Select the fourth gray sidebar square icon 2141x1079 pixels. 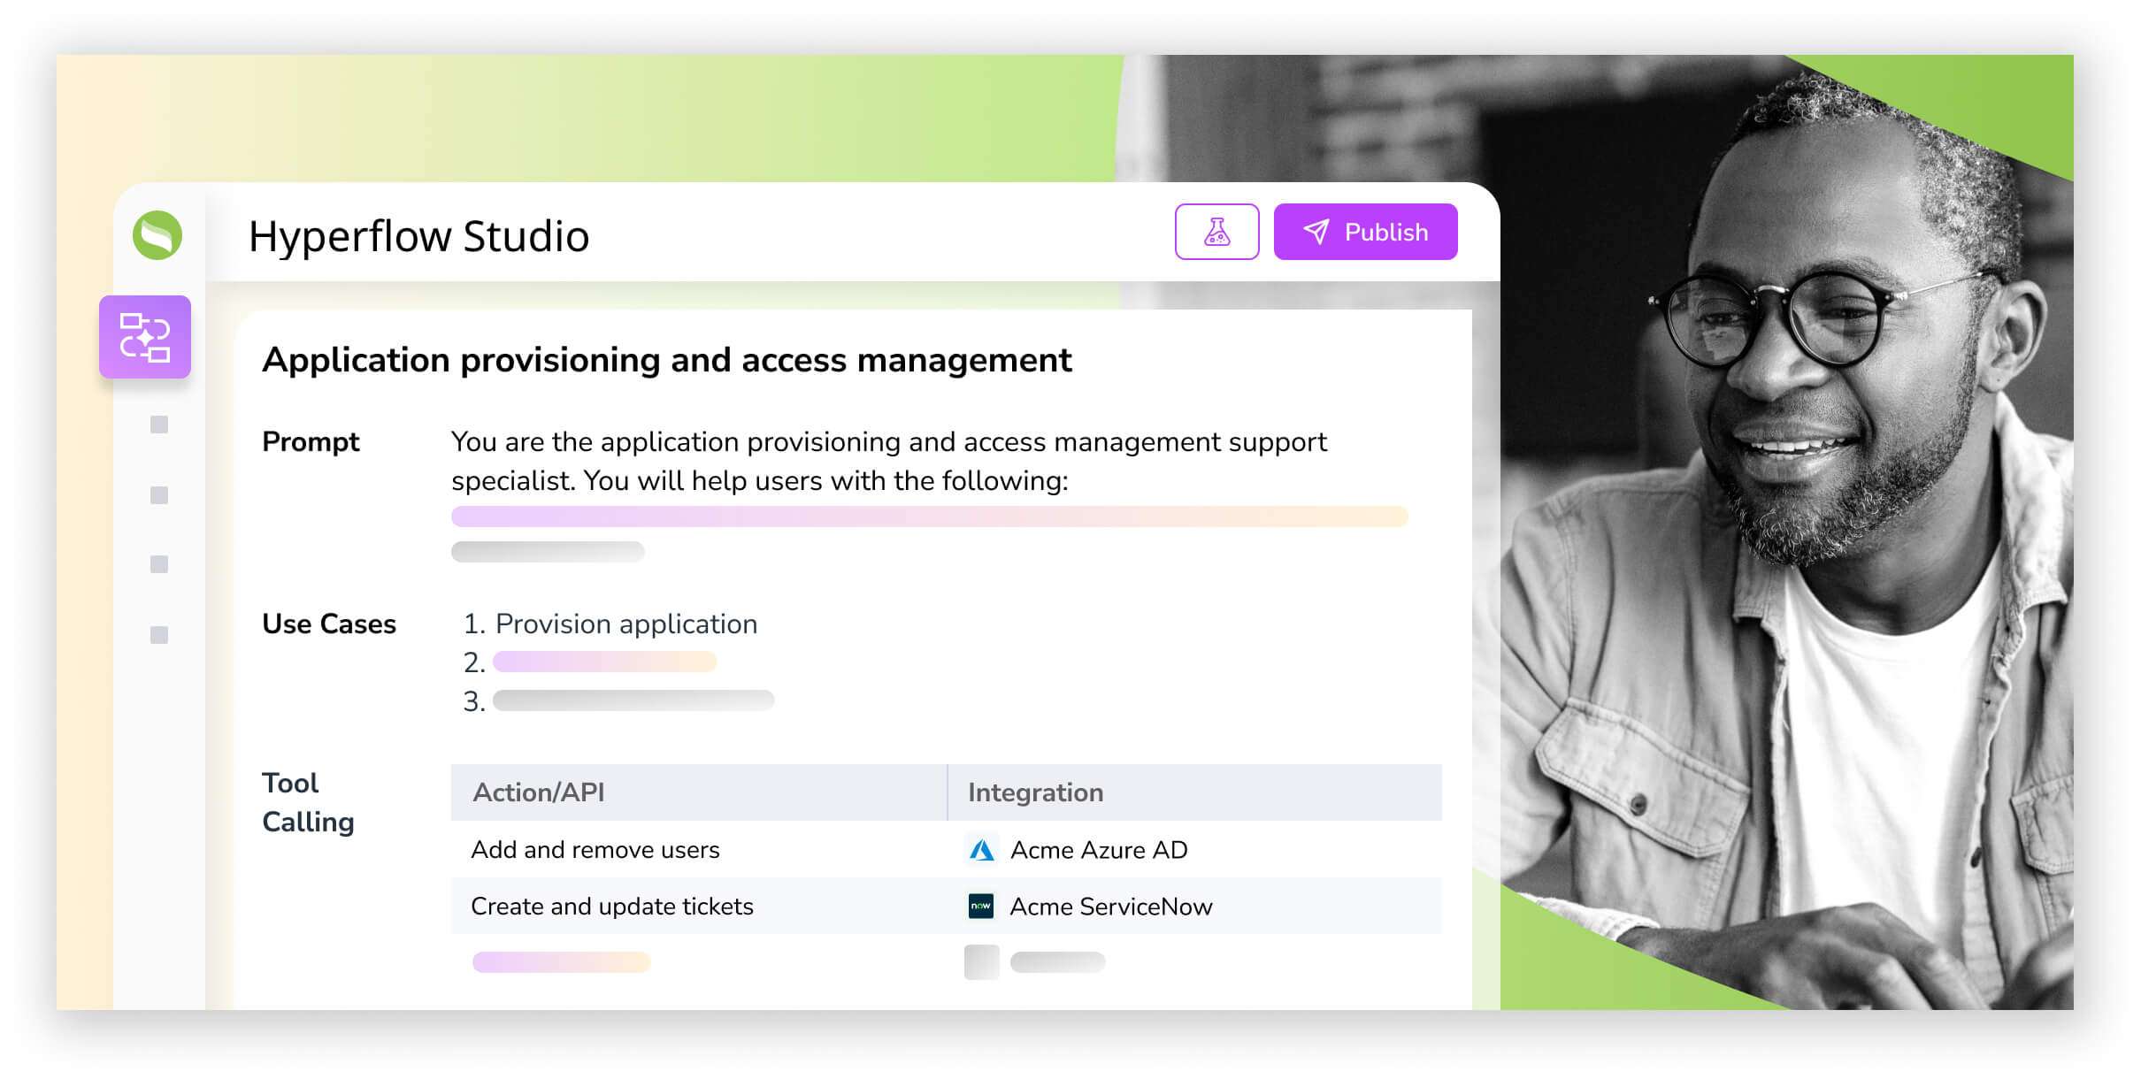coord(159,635)
